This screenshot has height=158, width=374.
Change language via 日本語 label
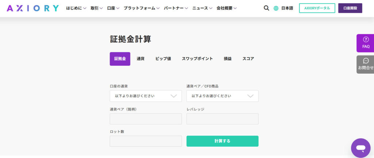[287, 8]
